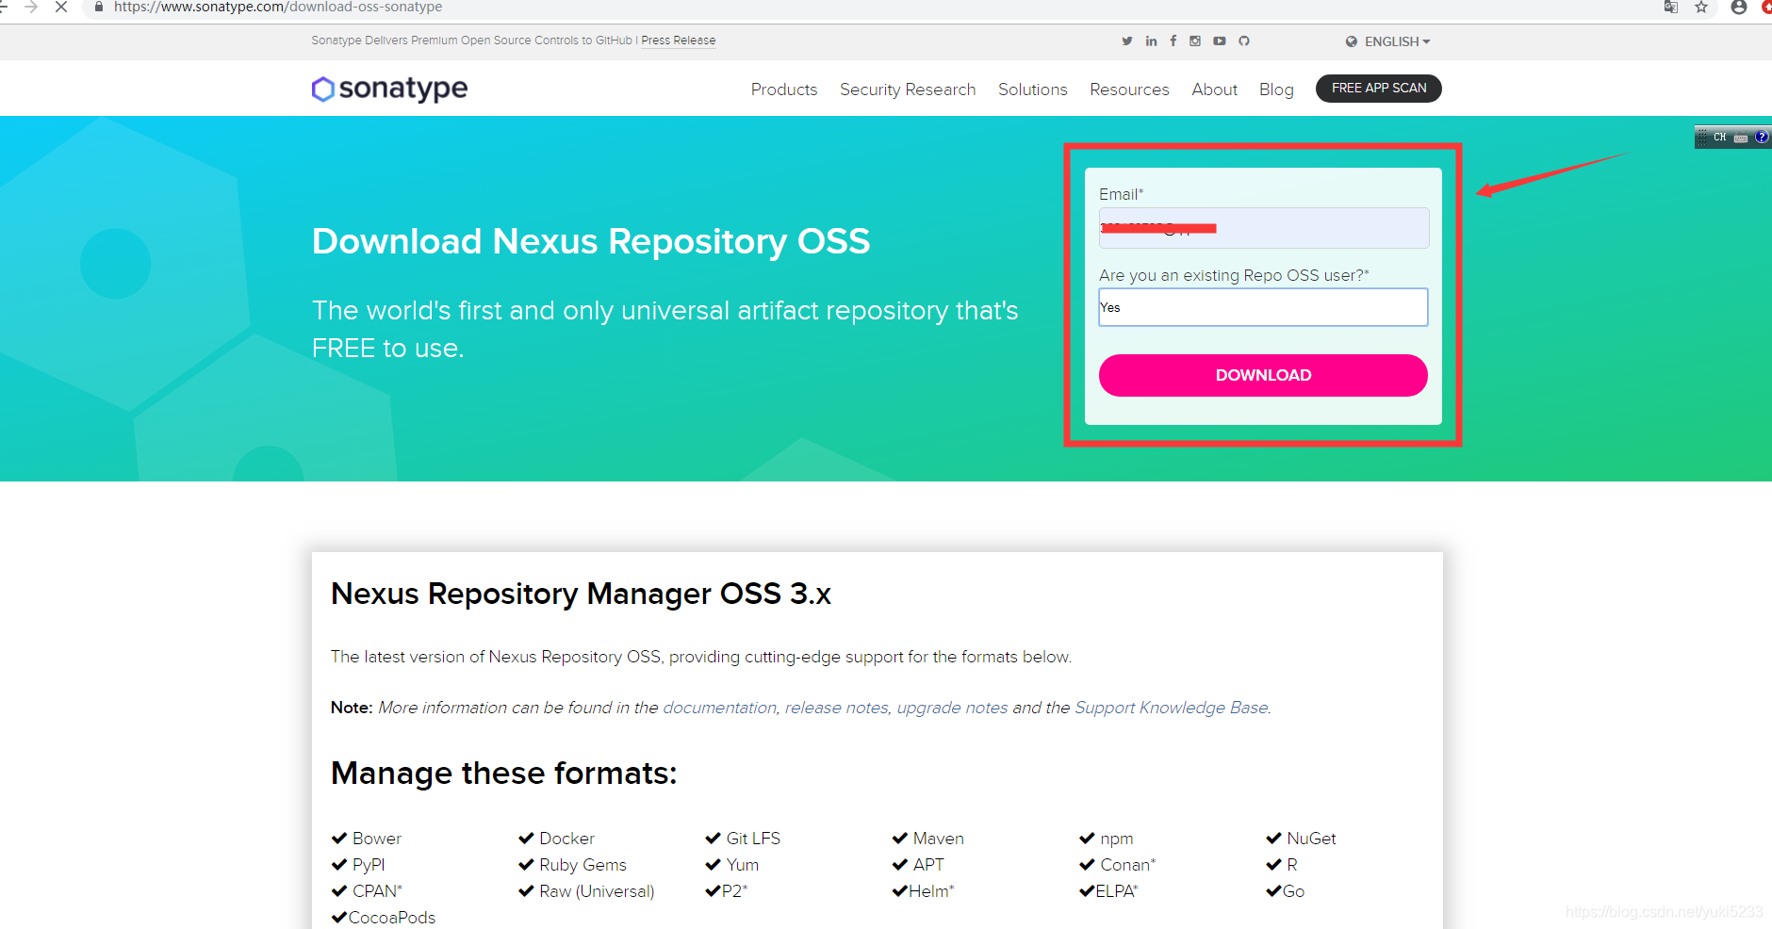Image resolution: width=1772 pixels, height=929 pixels.
Task: Open the documentation link
Action: pos(719,708)
